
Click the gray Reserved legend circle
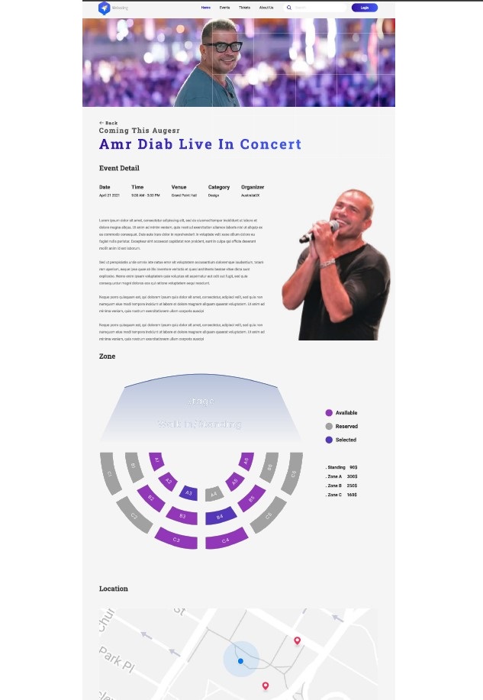click(330, 426)
